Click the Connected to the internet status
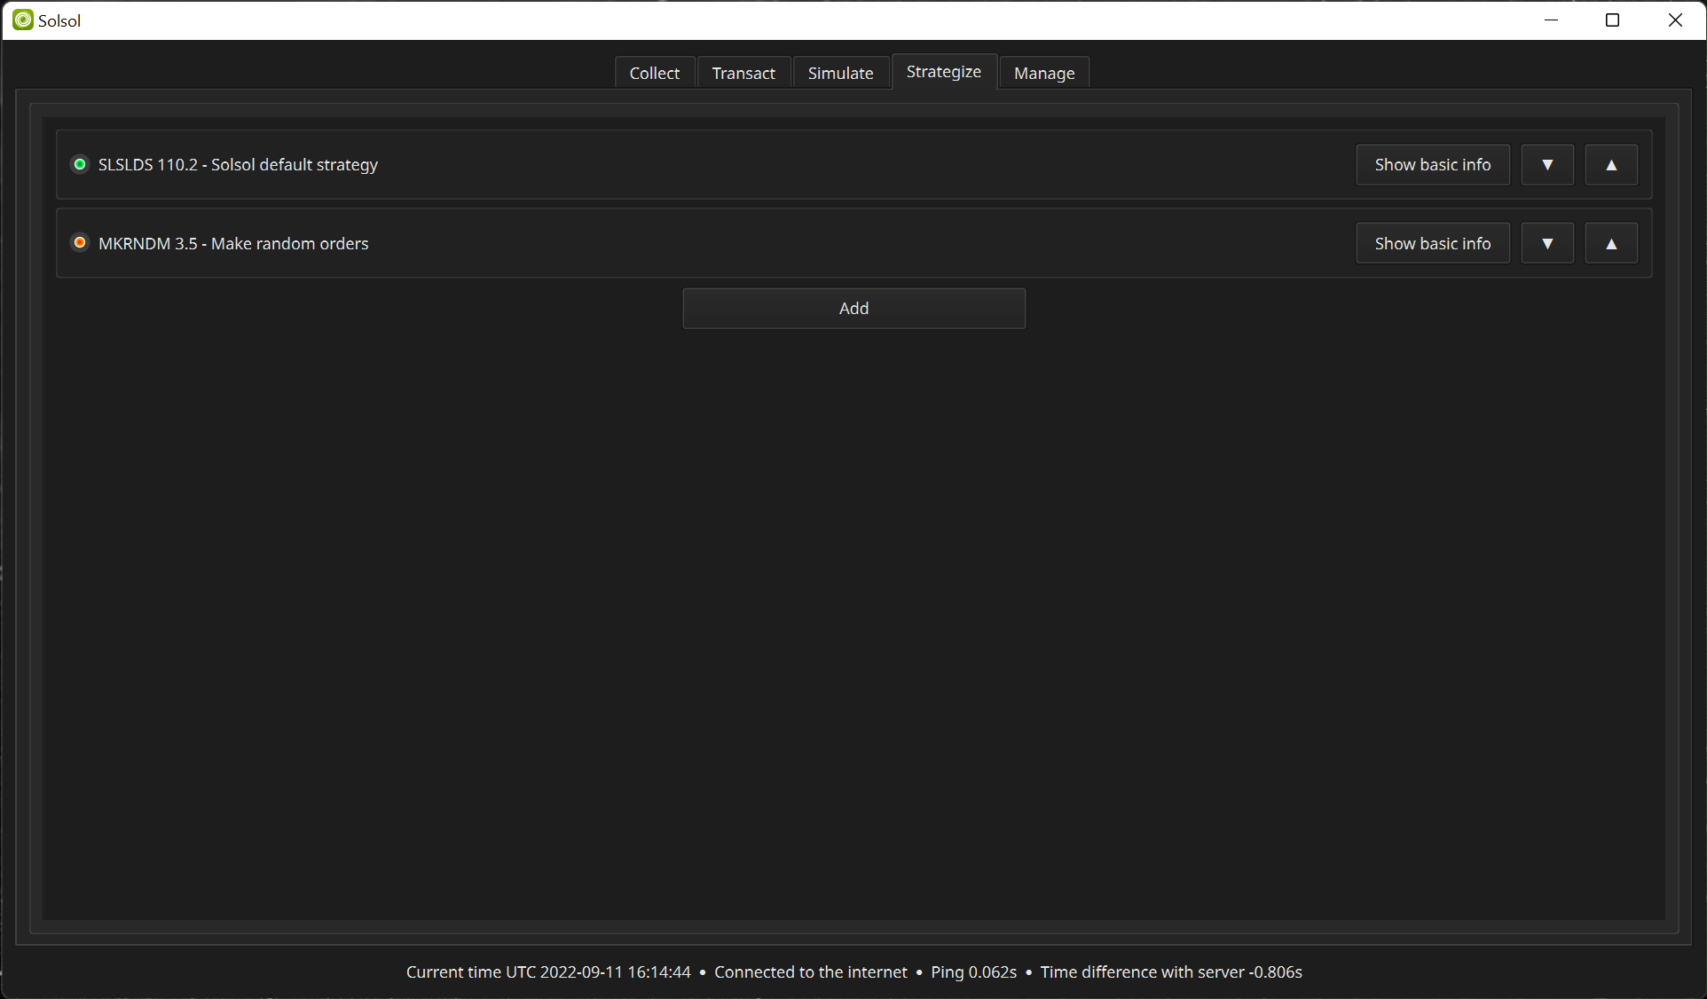This screenshot has height=999, width=1707. pyautogui.click(x=811, y=972)
